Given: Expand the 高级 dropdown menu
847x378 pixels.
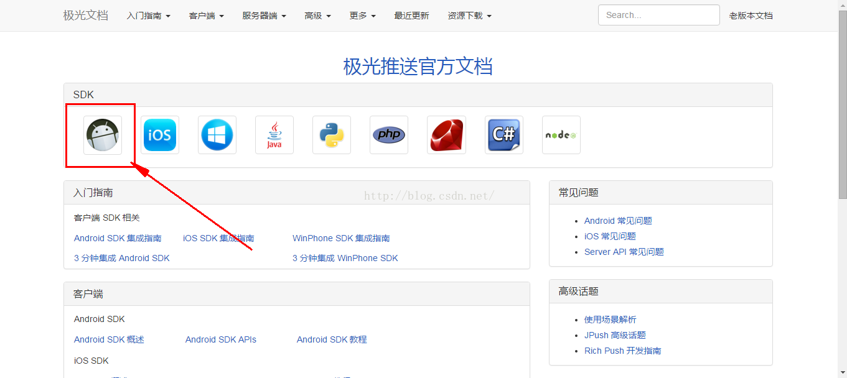Looking at the screenshot, I should point(318,16).
